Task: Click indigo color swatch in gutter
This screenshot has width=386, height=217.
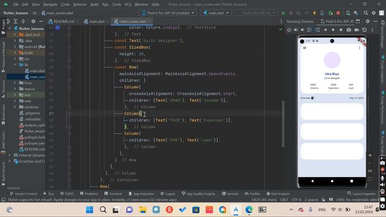Action: (x=58, y=28)
